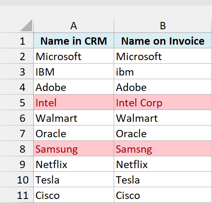Click the Select All corner triangle
Screen dimensions: 212x203
tap(26, 26)
